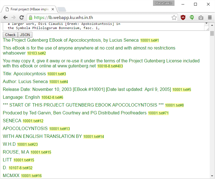This screenshot has width=215, height=179.
Task: Open the Chrome hamburger menu
Action: coord(210,18)
